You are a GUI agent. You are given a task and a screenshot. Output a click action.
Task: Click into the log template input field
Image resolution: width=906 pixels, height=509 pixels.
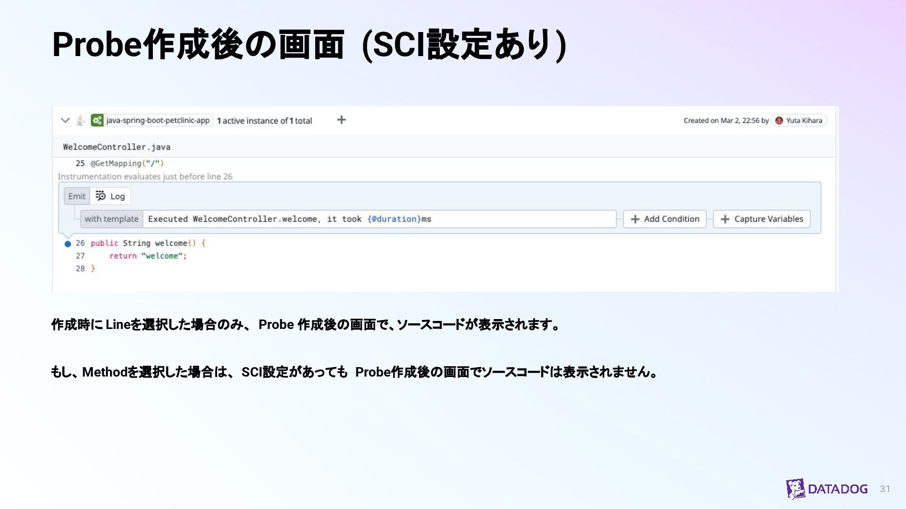(519, 219)
